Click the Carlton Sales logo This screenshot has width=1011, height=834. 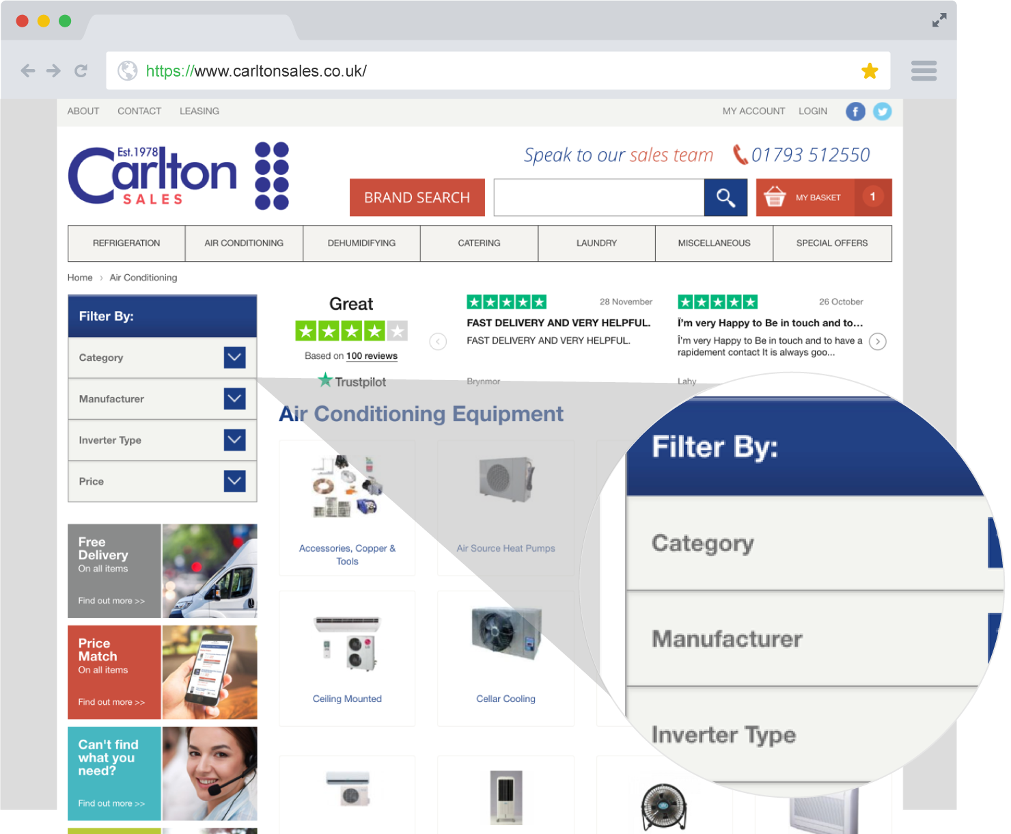(178, 176)
